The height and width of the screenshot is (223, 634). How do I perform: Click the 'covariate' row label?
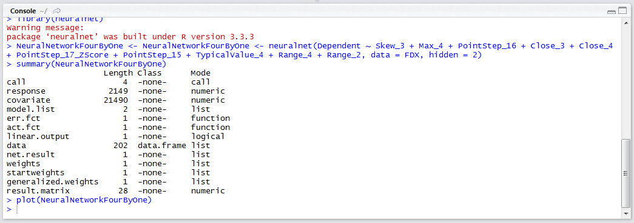click(29, 100)
